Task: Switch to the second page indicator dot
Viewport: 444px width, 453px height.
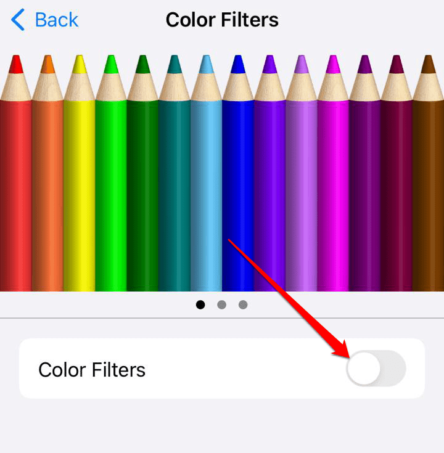Action: coord(222,304)
